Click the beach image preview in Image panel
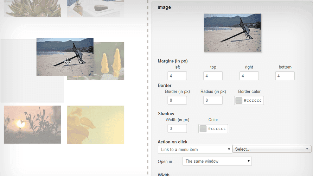 (x=232, y=32)
